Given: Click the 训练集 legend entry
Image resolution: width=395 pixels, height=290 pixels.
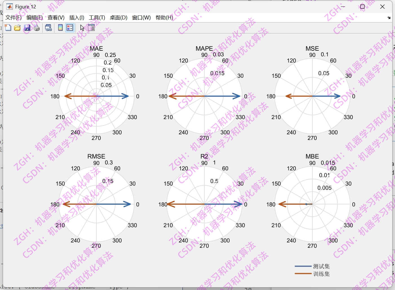Looking at the screenshot, I should click(x=321, y=274).
